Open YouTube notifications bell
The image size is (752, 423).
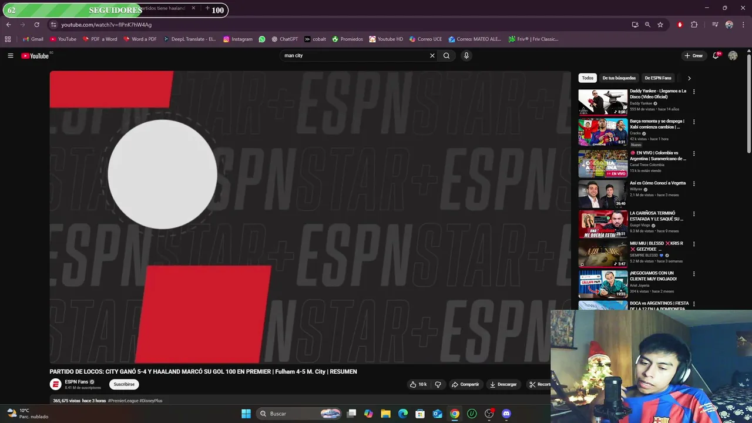(x=716, y=56)
